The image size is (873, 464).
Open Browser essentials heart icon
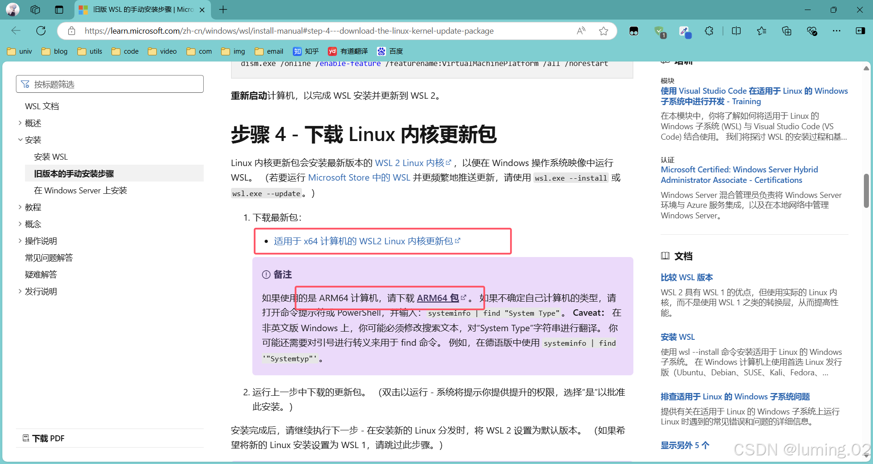[812, 31]
